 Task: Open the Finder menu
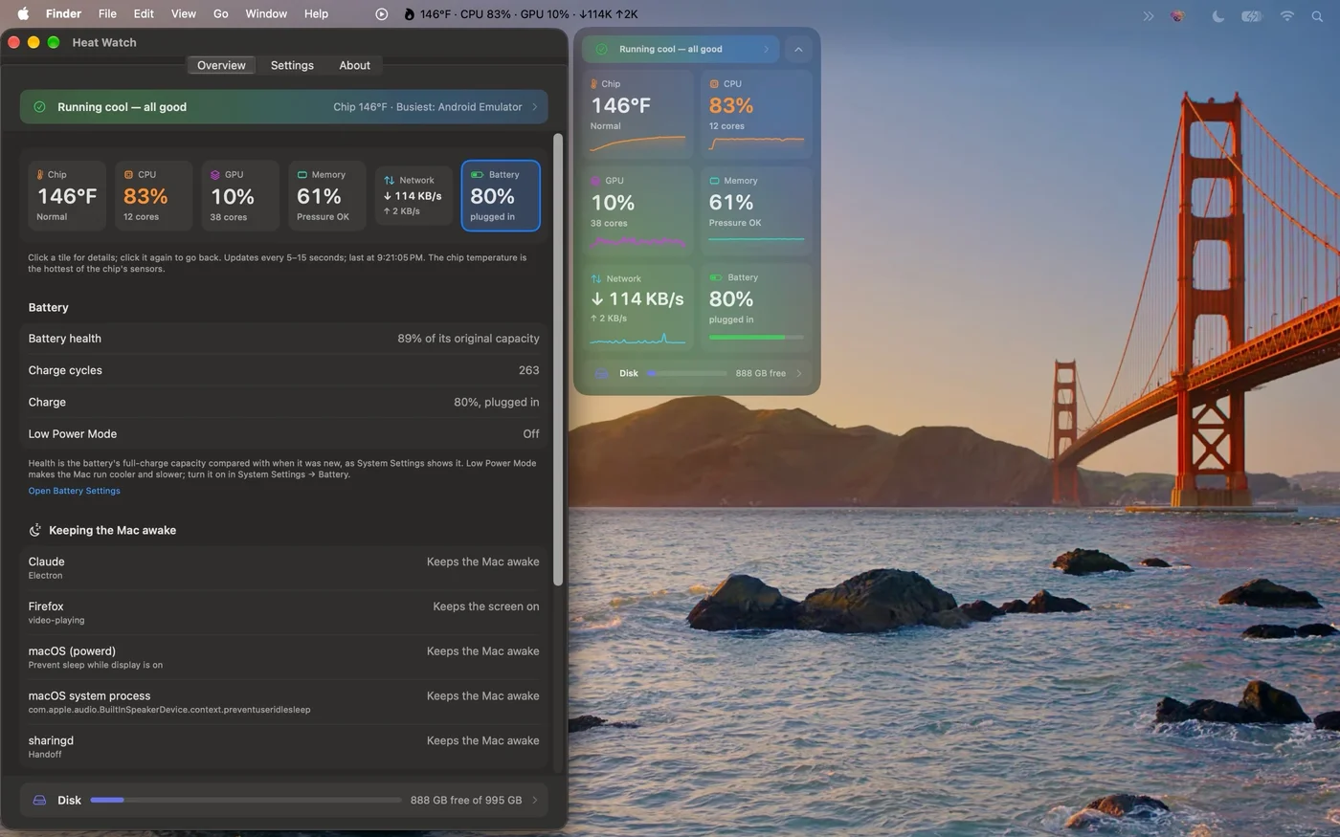click(63, 13)
